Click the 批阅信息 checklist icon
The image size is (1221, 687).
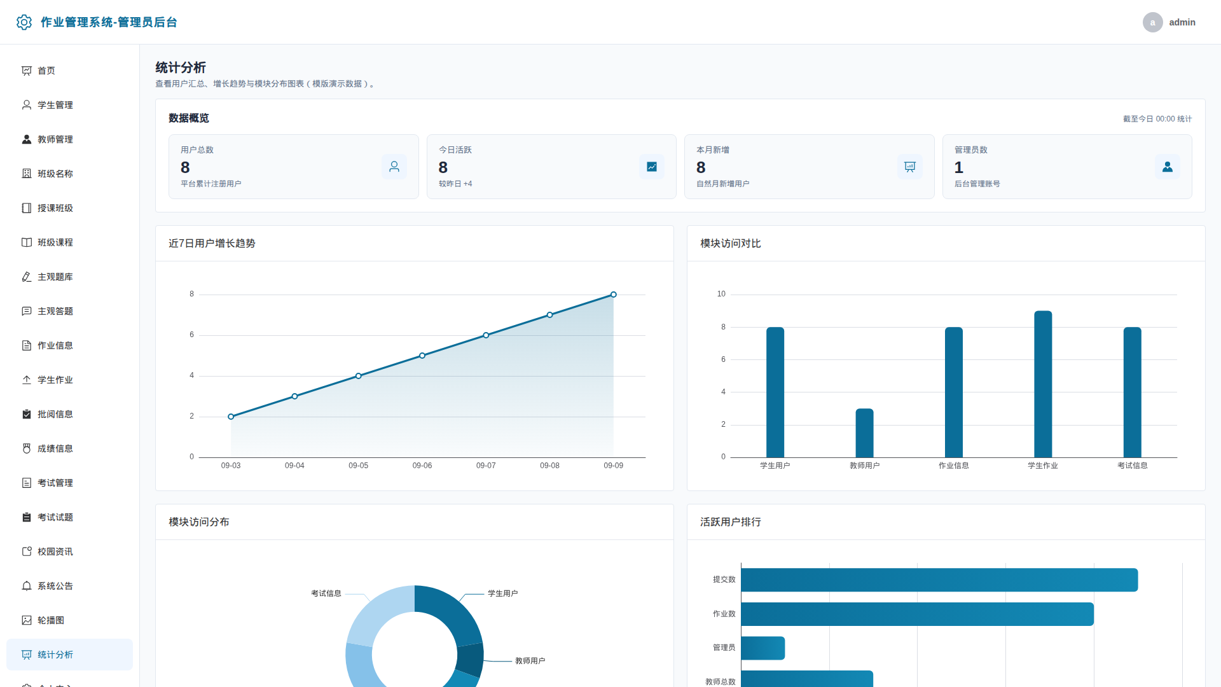click(x=27, y=414)
